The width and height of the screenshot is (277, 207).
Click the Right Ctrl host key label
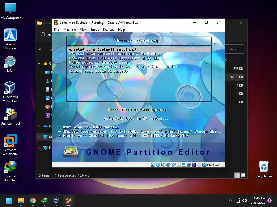click(x=213, y=165)
